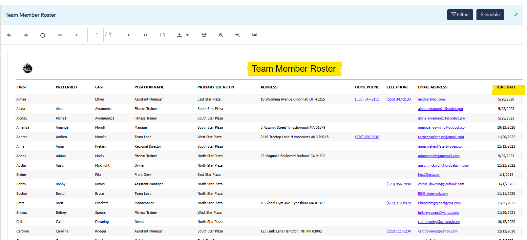
Task: Click the export download icon
Action: (179, 35)
